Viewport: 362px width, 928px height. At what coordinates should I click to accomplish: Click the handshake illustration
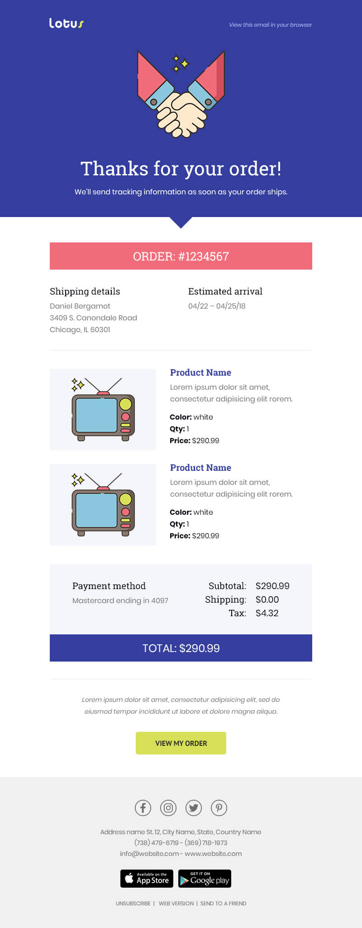[x=181, y=94]
